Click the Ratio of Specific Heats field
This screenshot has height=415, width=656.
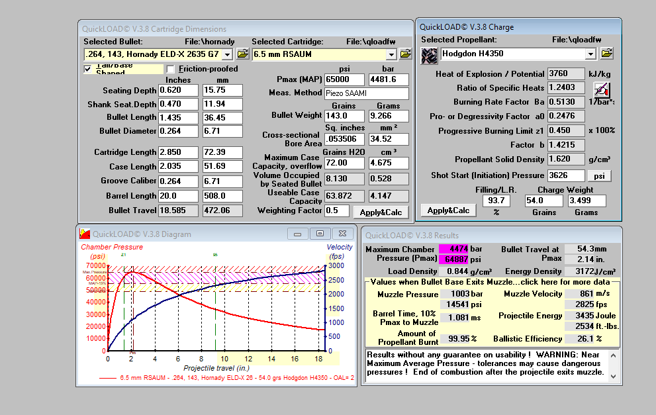coord(566,87)
